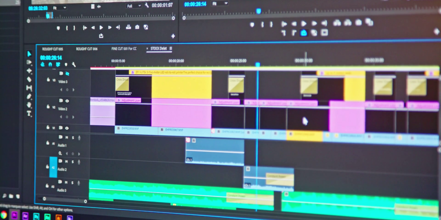Choose the Ripple Edit tool

coord(29,71)
